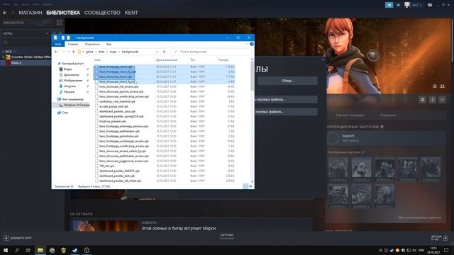Click the maps breadcrumb in address bar
Viewport: 454px width, 255px height.
click(113, 52)
